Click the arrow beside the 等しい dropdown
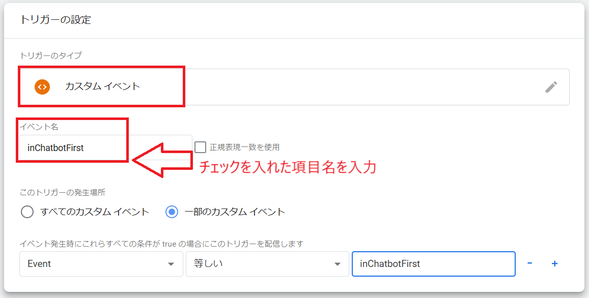589x298 pixels. click(x=338, y=264)
